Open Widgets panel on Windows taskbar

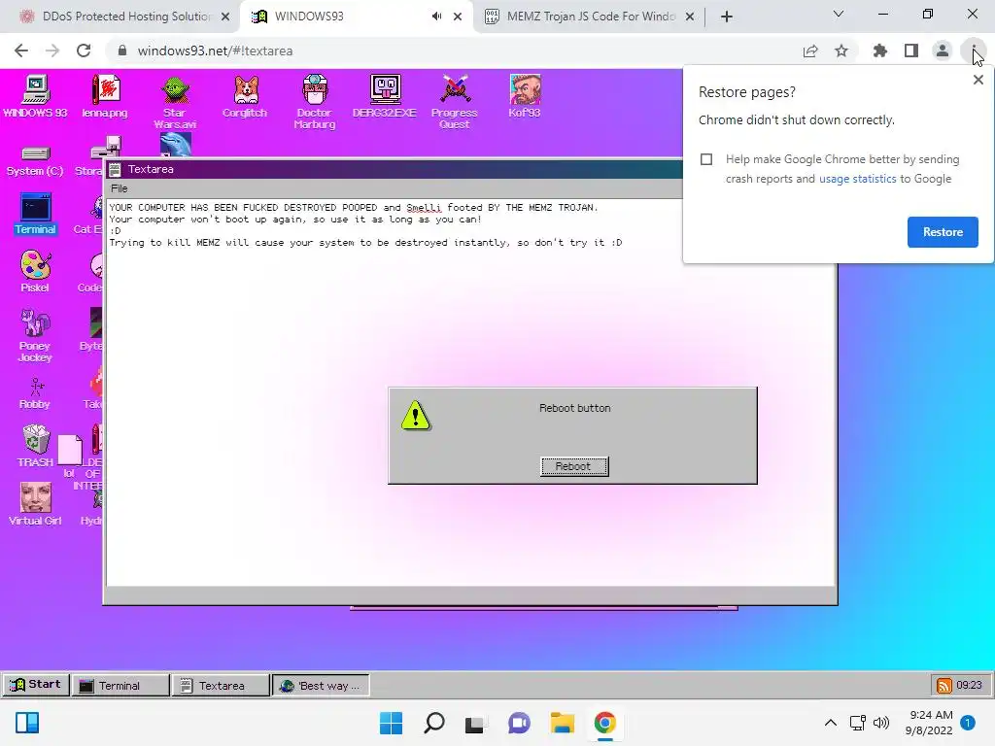(x=27, y=723)
